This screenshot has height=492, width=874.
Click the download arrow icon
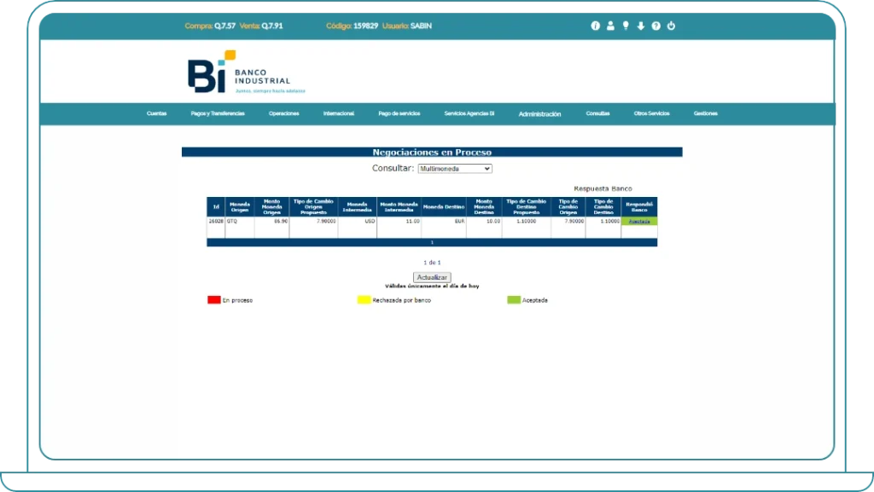(641, 26)
